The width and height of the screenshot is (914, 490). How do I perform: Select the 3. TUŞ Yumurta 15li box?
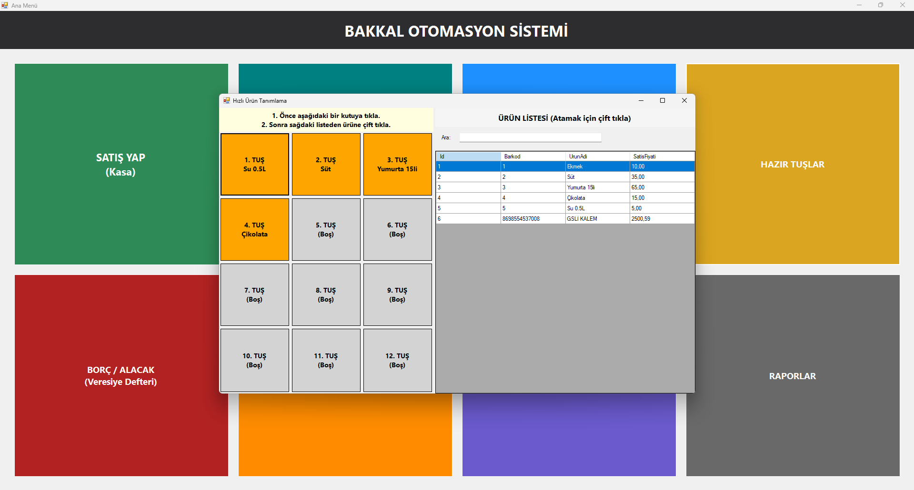[x=397, y=164]
